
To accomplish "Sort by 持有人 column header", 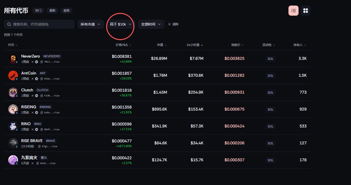I will click(x=300, y=45).
